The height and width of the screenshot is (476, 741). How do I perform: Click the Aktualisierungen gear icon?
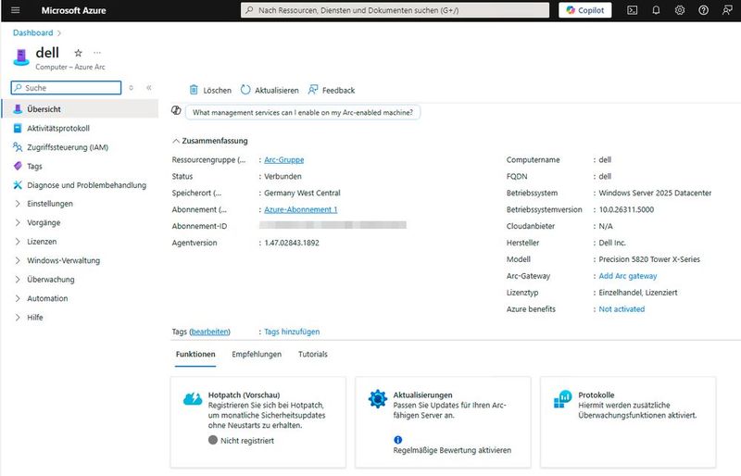pos(378,399)
